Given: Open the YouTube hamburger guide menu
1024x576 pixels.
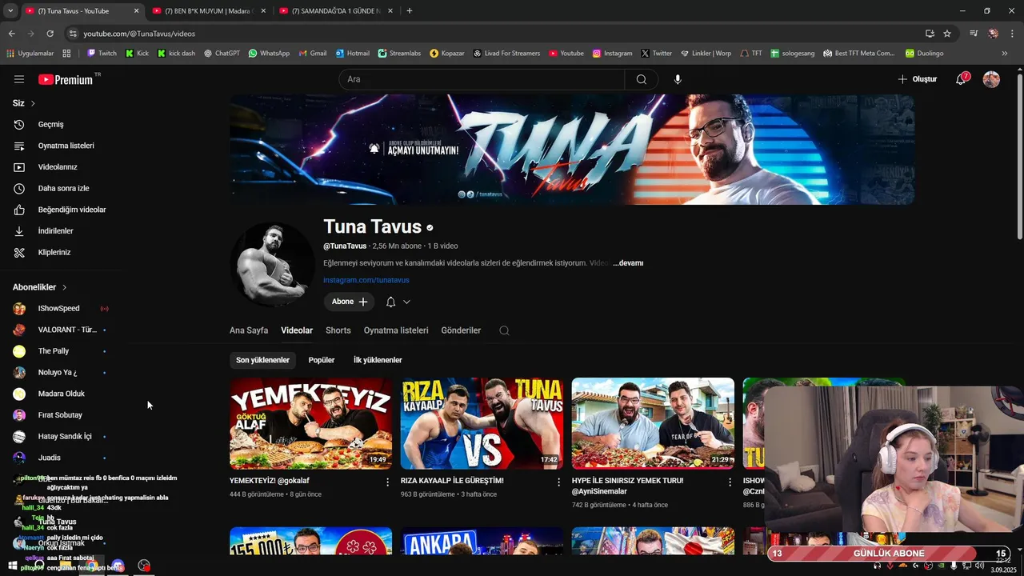Looking at the screenshot, I should 19,79.
